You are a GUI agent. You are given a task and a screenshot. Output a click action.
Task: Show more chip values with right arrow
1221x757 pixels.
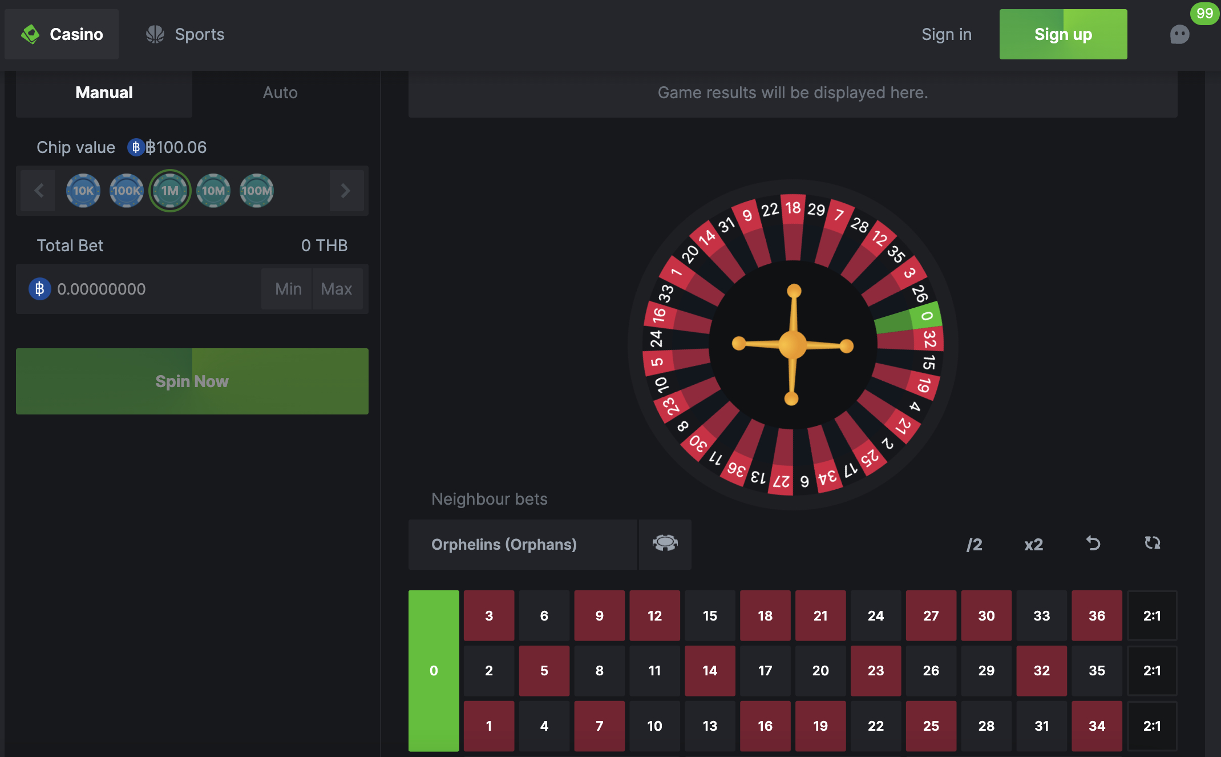346,191
